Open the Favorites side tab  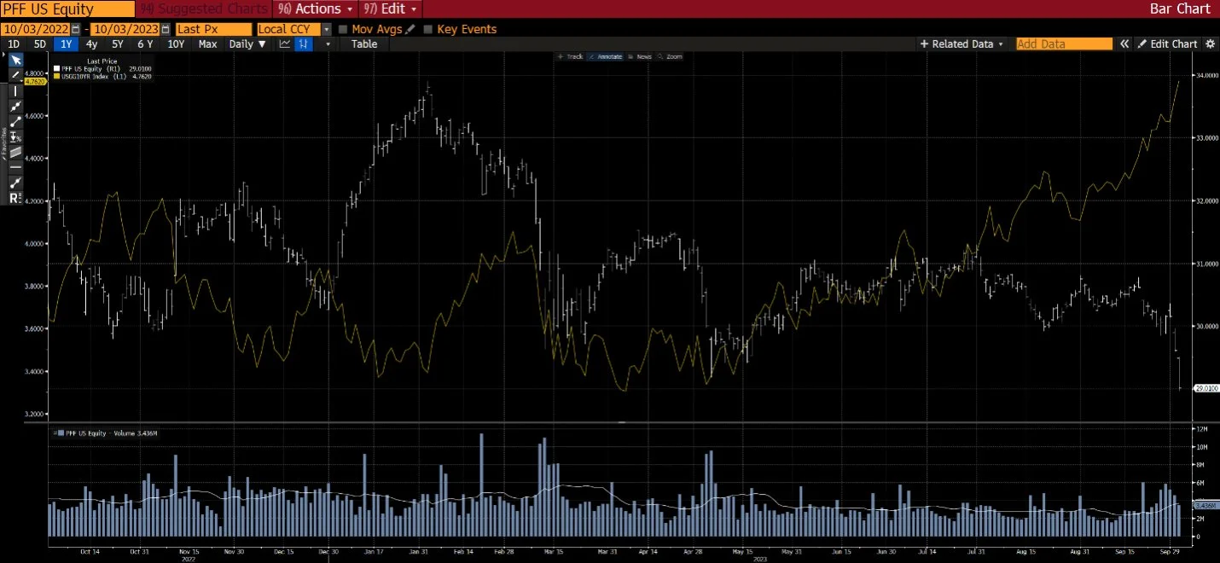[x=3, y=142]
